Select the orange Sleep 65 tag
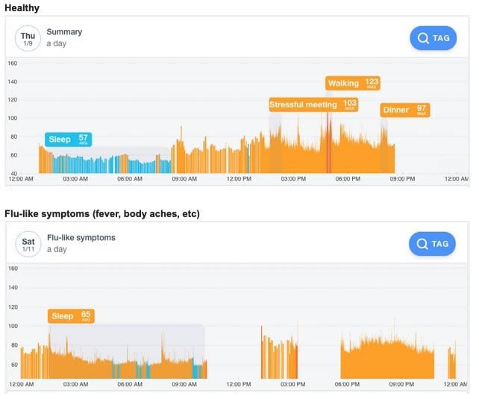The height and width of the screenshot is (399, 479). pyautogui.click(x=71, y=315)
